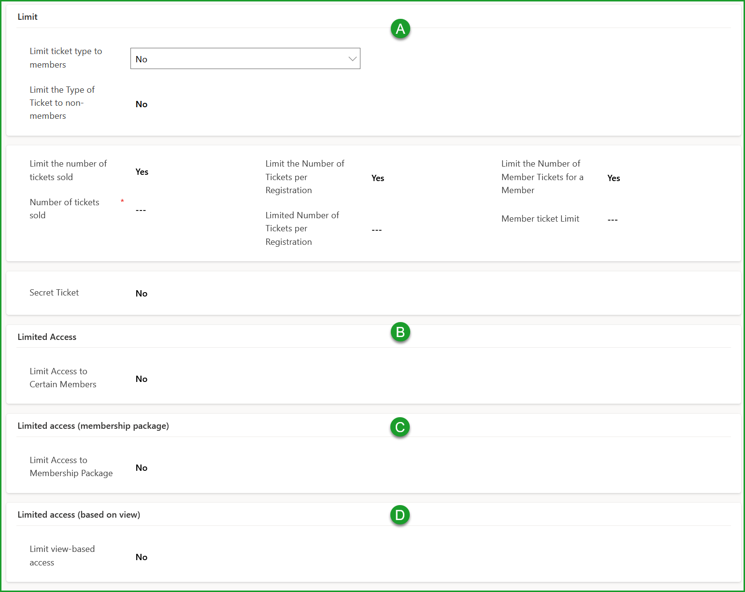Toggle Limit the number of tickets sold

pos(142,172)
